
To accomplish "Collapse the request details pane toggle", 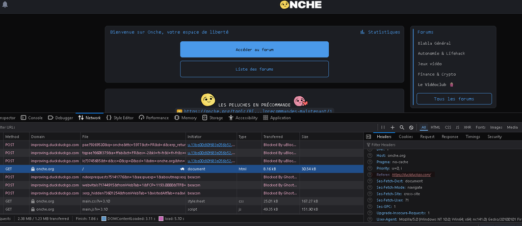I will [369, 136].
